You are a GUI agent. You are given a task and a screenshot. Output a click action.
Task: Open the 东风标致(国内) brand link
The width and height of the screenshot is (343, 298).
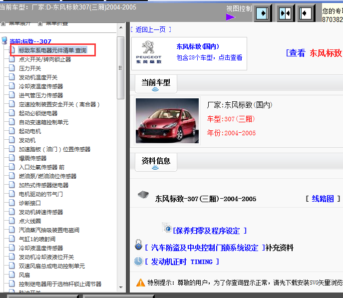[198, 46]
